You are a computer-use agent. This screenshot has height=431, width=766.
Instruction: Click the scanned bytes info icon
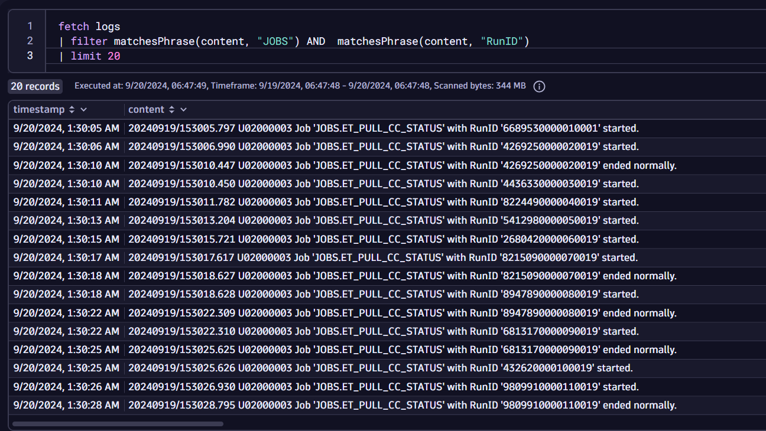click(x=538, y=86)
